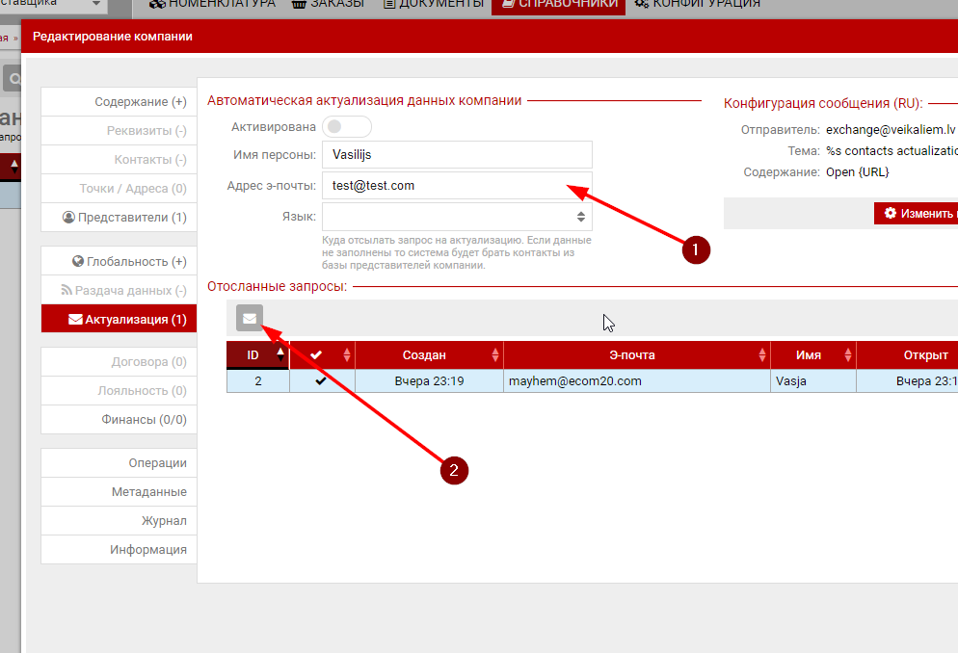Click the envelope send-request icon button
Viewport: 958px width, 653px height.
pos(250,318)
